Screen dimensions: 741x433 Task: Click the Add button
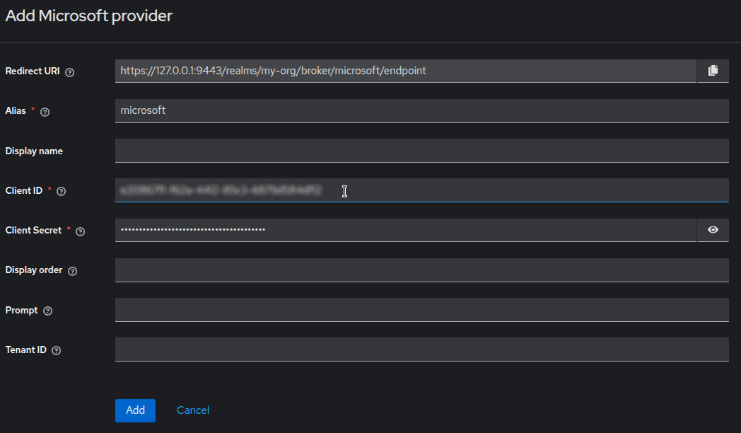click(135, 410)
